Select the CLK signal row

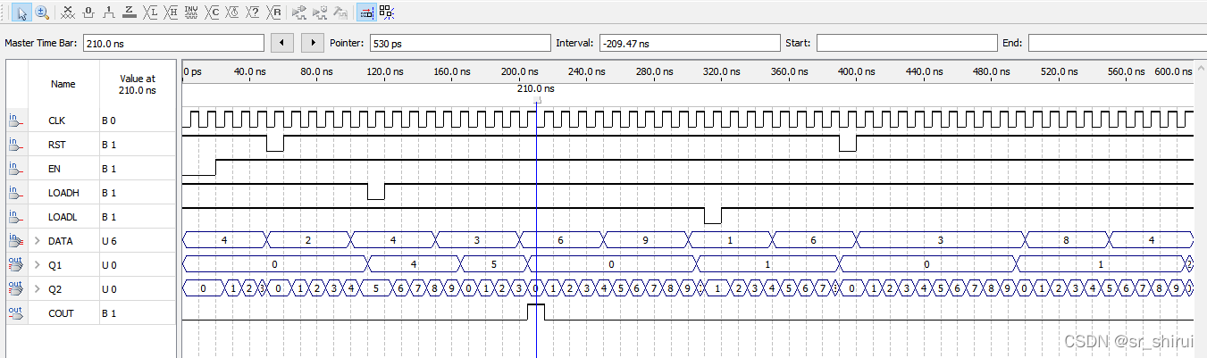(89, 121)
